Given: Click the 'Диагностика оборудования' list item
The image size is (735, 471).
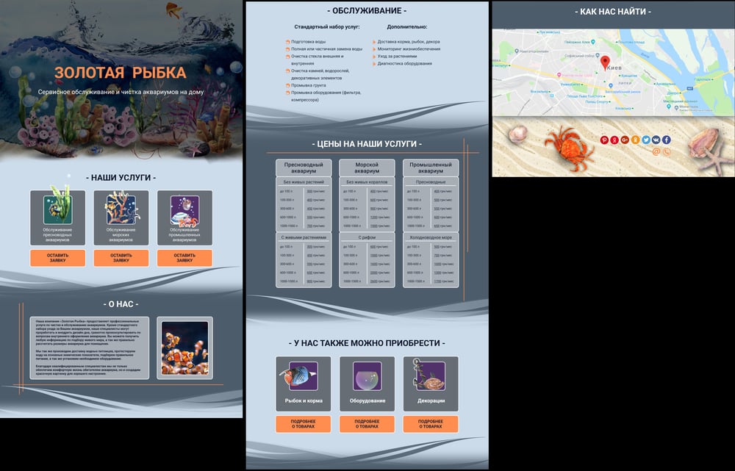Looking at the screenshot, I should pos(404,63).
